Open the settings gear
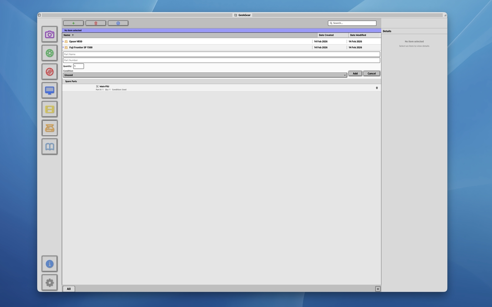 50,282
